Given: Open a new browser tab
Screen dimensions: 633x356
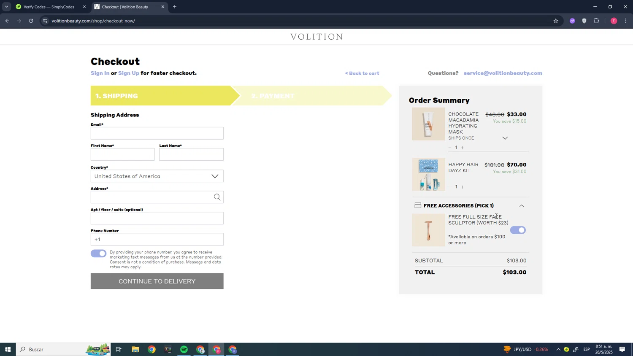Looking at the screenshot, I should coord(175,7).
